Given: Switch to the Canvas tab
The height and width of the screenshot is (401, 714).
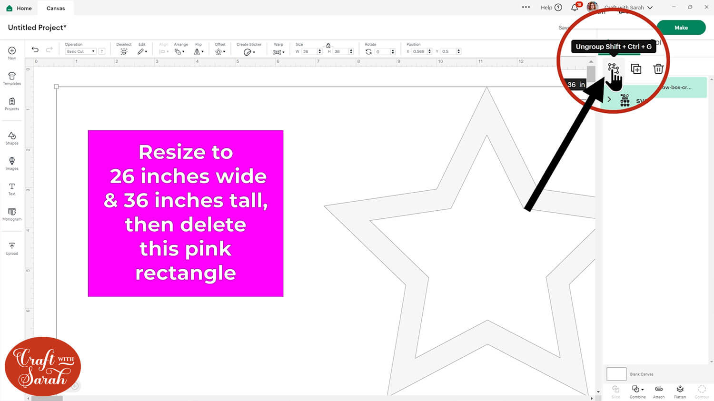Looking at the screenshot, I should pyautogui.click(x=56, y=8).
